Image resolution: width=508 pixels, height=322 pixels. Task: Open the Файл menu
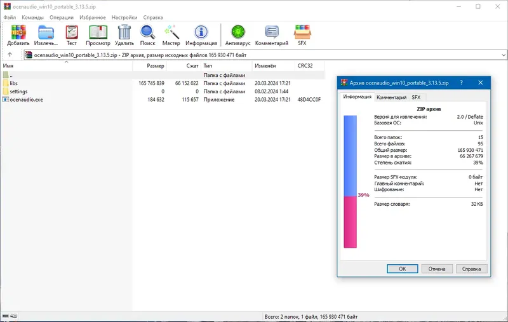click(10, 18)
